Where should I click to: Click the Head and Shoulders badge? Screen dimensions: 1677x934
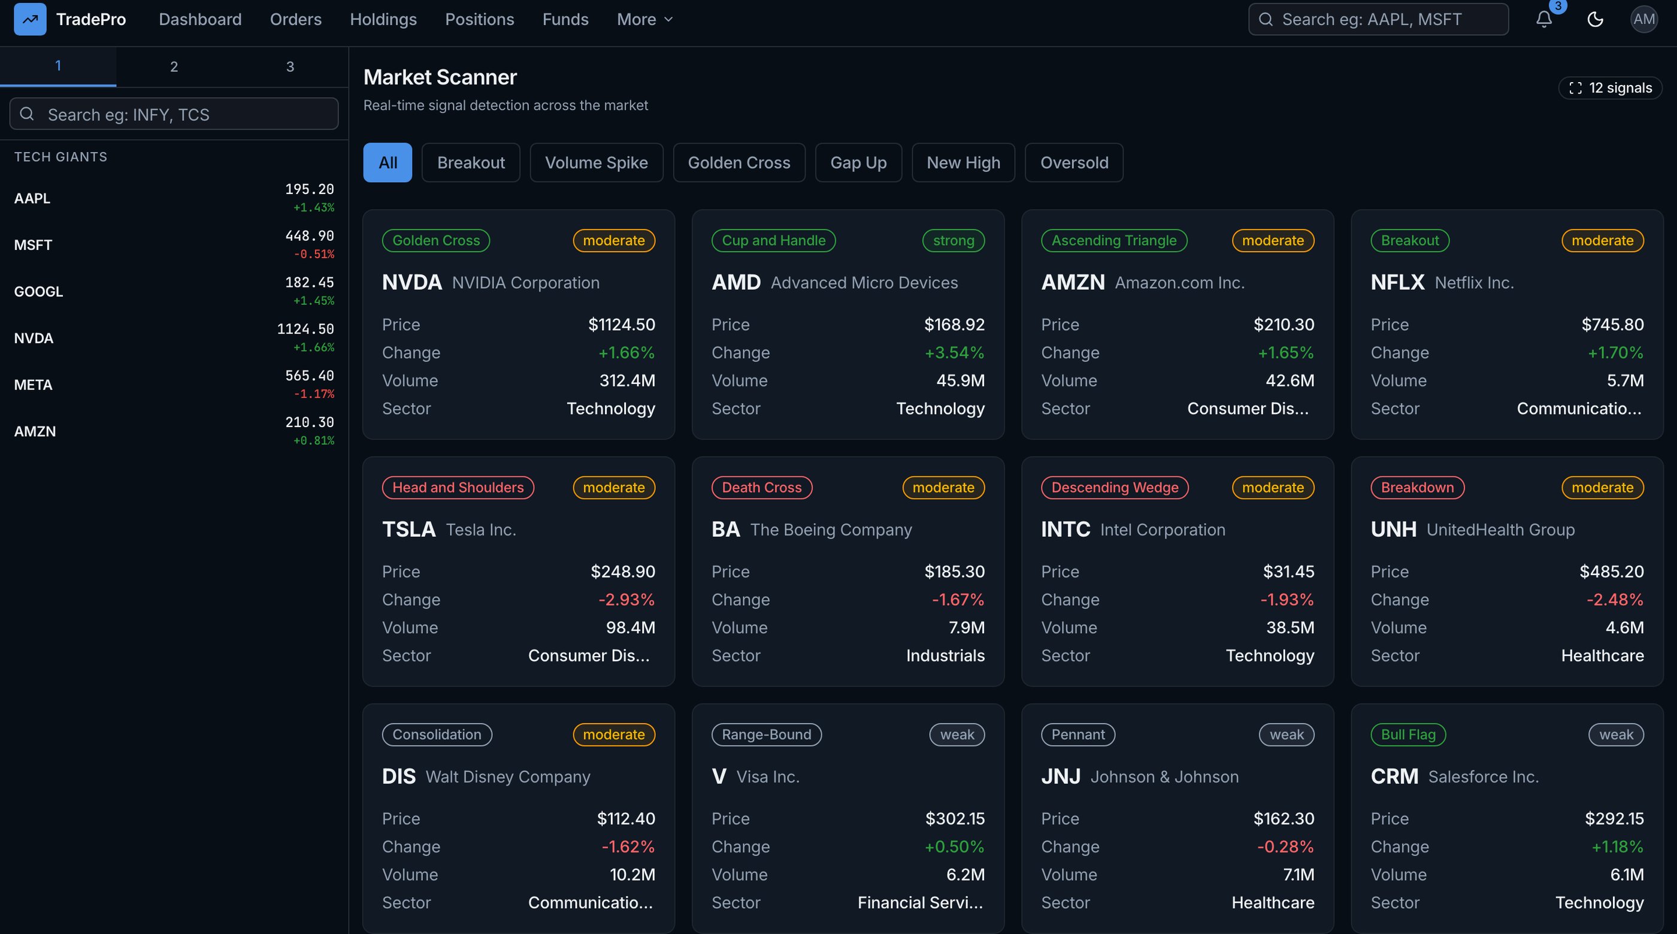click(458, 487)
